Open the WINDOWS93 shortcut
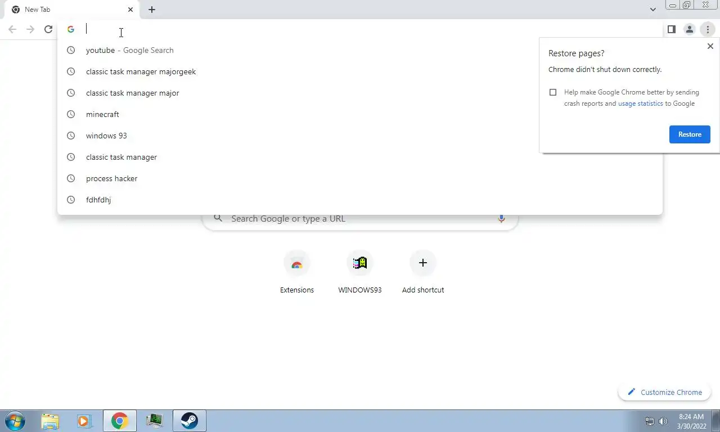Viewport: 720px width, 432px height. click(x=360, y=272)
